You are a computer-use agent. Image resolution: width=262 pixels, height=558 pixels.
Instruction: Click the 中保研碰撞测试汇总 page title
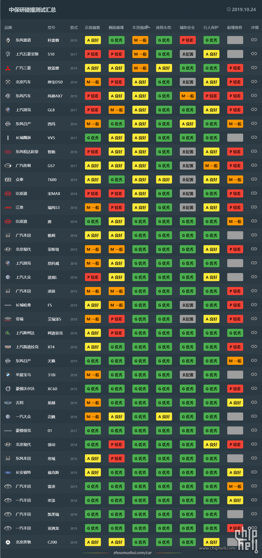(32, 10)
